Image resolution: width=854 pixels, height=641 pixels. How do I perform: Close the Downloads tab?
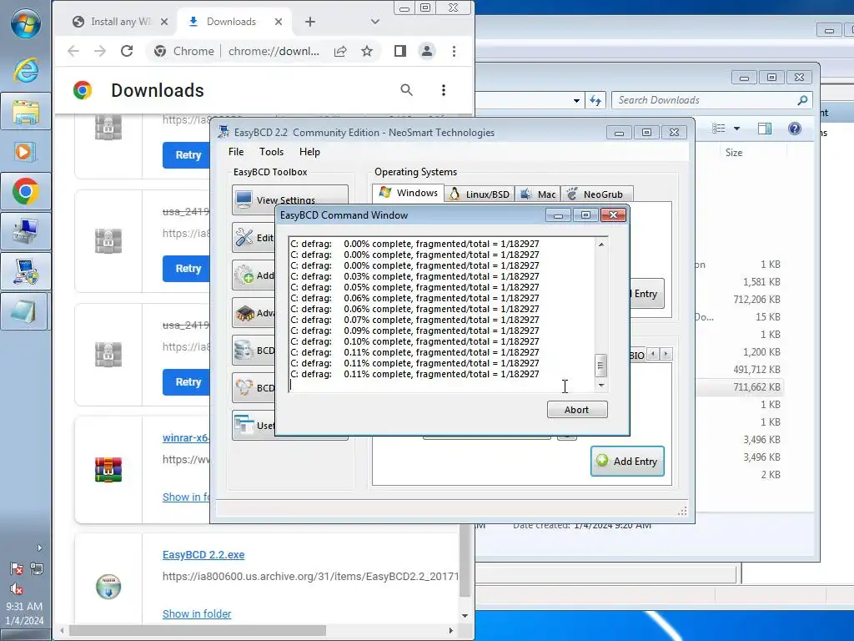coord(279,22)
